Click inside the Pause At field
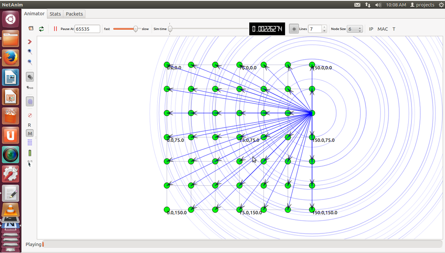The height and width of the screenshot is (253, 445). (x=87, y=28)
